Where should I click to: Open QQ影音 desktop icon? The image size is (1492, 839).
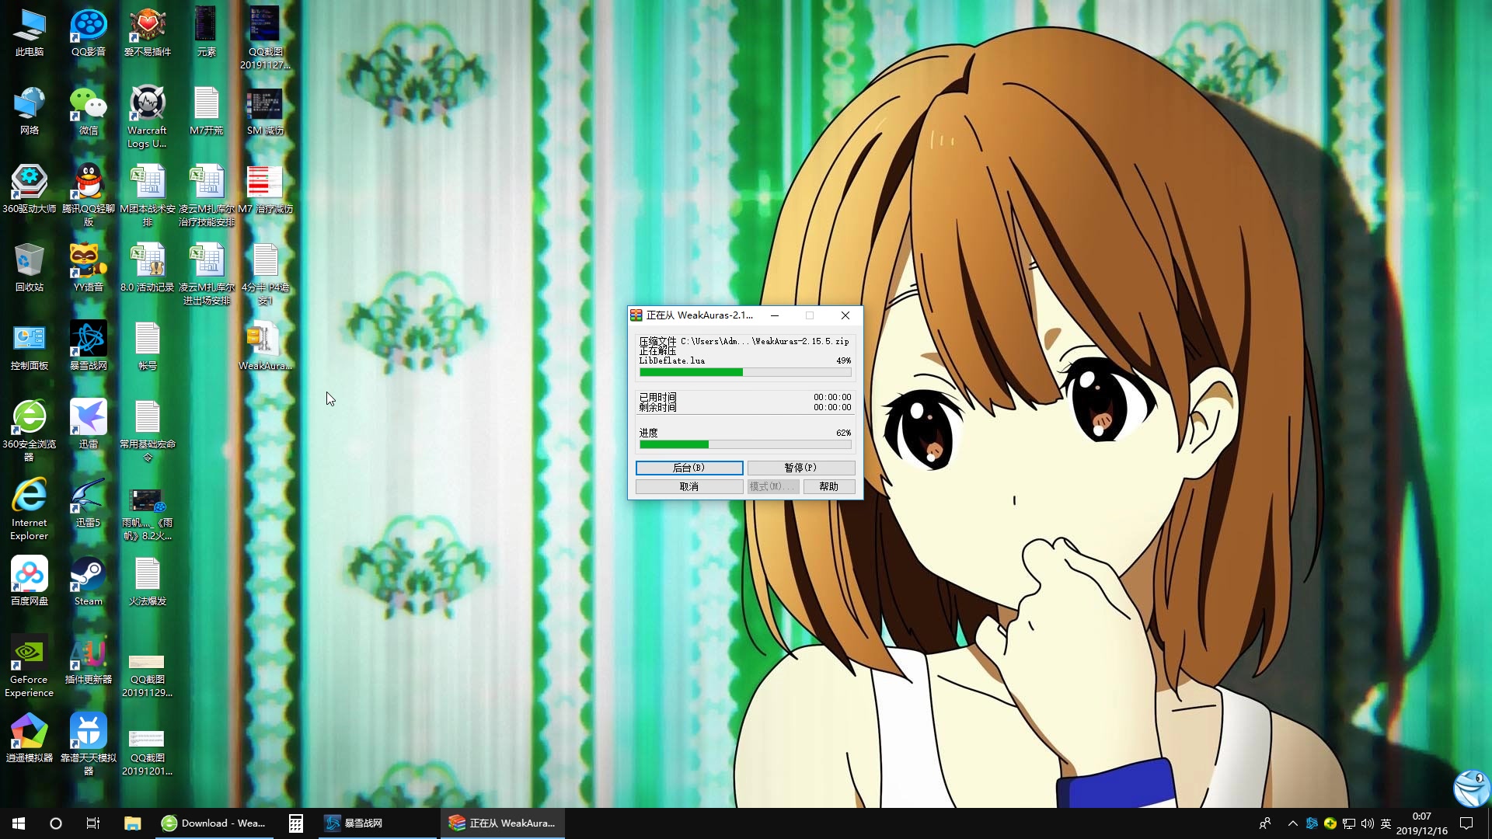tap(89, 33)
